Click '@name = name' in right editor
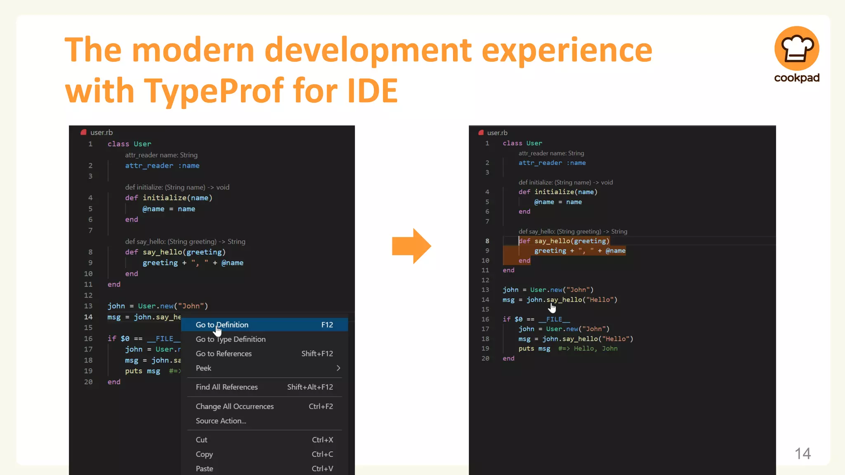The width and height of the screenshot is (845, 475). [558, 202]
